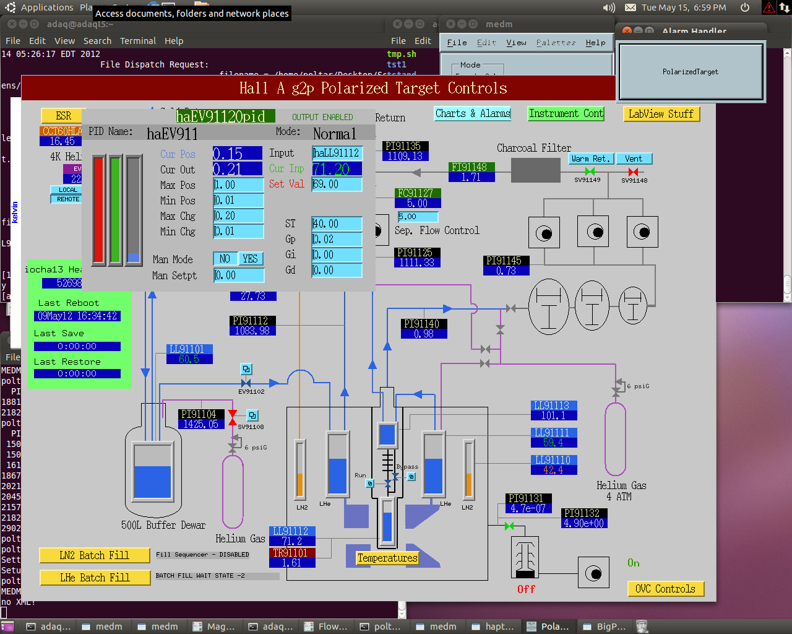Click the red SV91108 valve symbol
The width and height of the screenshot is (792, 634).
pos(232,418)
